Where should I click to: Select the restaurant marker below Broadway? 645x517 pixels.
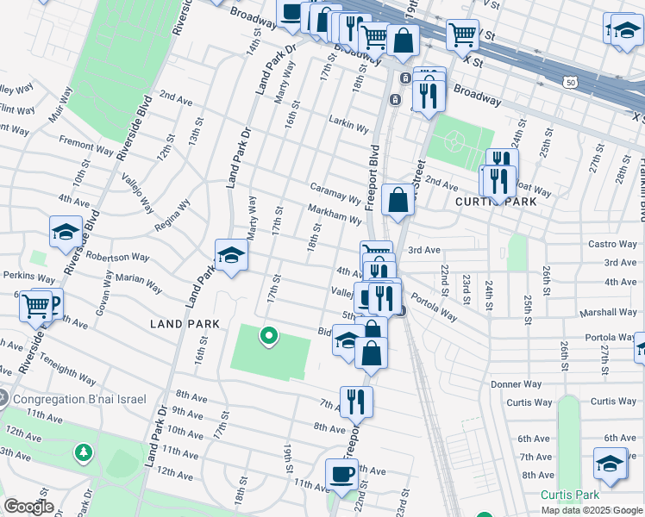(428, 94)
